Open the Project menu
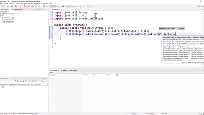204x115 pixels. (35, 4)
